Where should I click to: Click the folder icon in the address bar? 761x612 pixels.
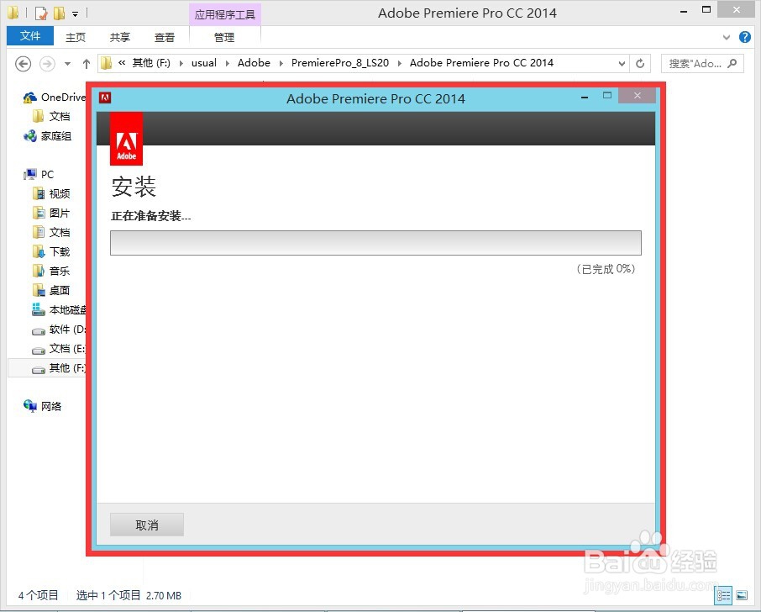[x=104, y=62]
